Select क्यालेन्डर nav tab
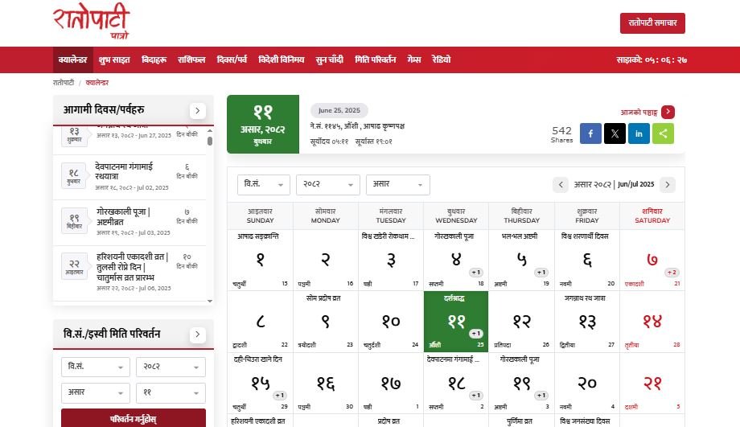 72,60
